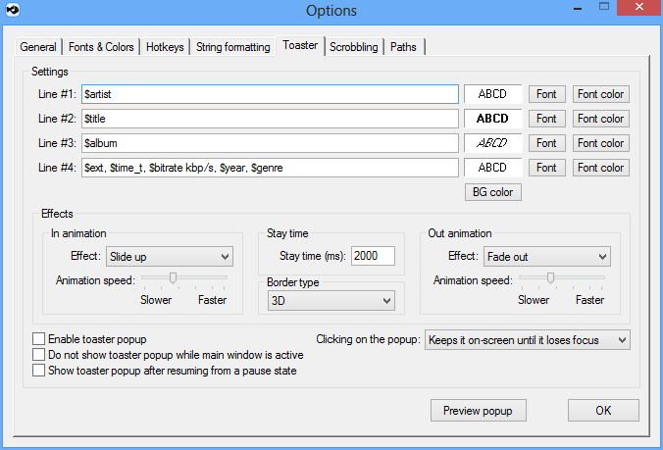
Task: Enable toaster popup checkbox
Action: pos(39,339)
